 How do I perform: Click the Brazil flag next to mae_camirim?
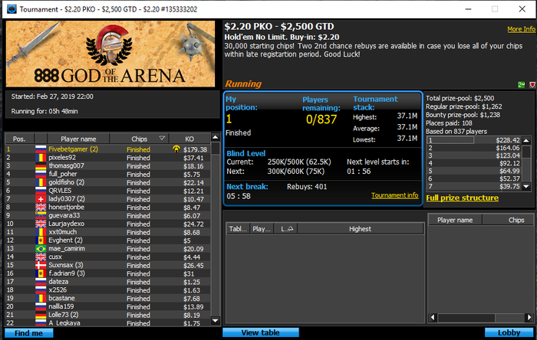click(x=41, y=249)
